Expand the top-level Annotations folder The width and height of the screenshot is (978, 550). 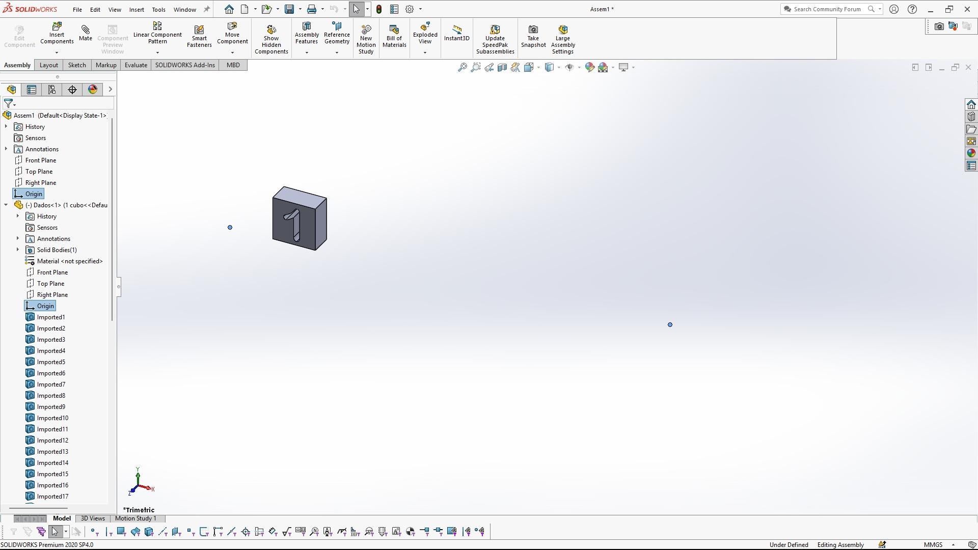tap(6, 149)
